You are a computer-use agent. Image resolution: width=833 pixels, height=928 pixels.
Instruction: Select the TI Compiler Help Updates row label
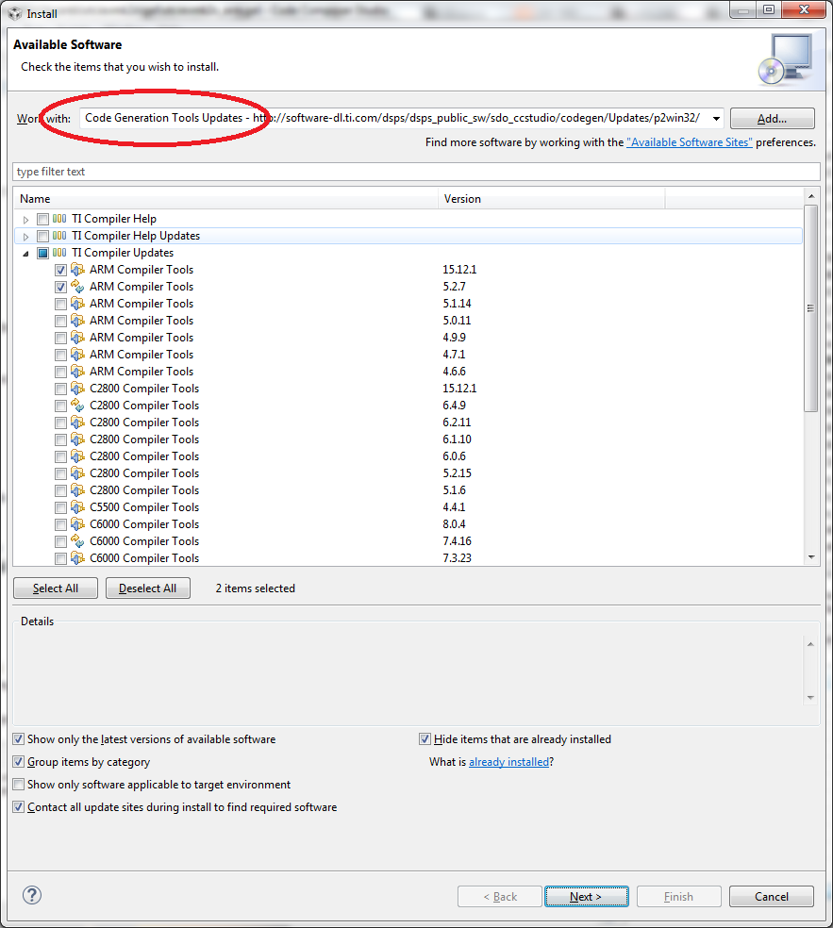136,236
